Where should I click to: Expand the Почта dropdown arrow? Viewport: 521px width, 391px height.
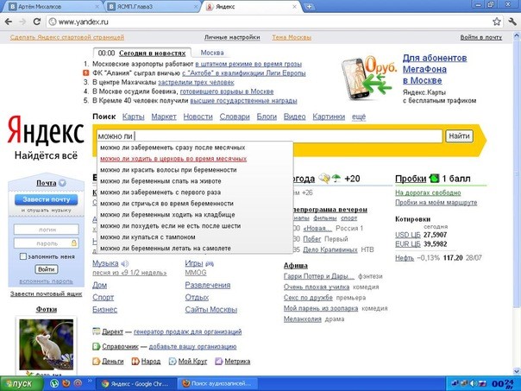point(62,183)
